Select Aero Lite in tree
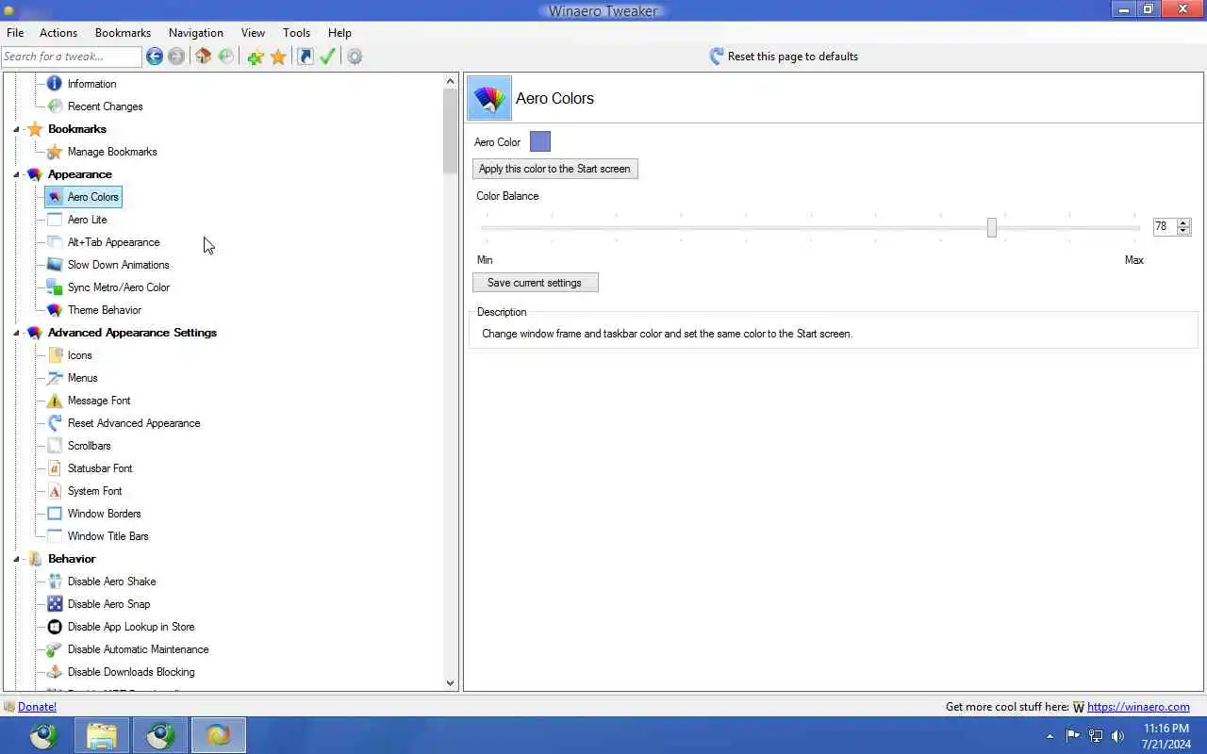 (x=87, y=220)
